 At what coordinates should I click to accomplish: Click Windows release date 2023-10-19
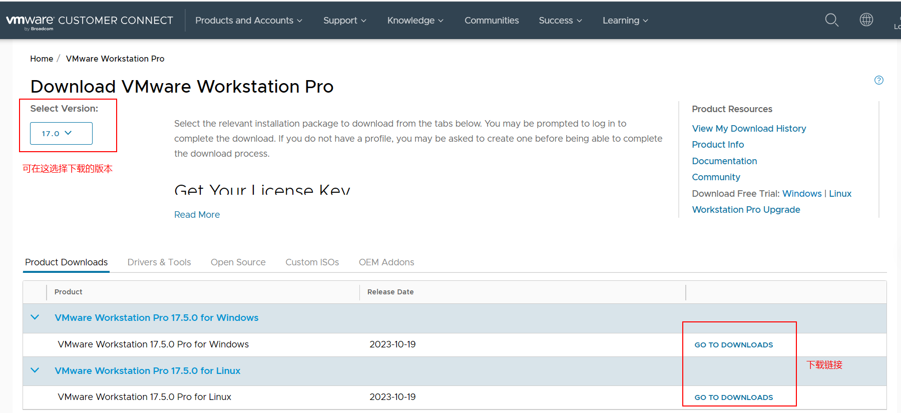click(x=392, y=344)
